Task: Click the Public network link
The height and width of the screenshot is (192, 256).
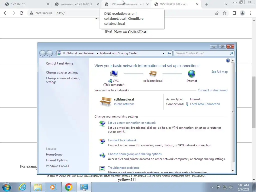Action: tap(124, 104)
